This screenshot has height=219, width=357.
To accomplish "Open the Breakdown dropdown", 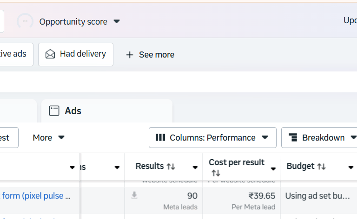I will point(353,137).
